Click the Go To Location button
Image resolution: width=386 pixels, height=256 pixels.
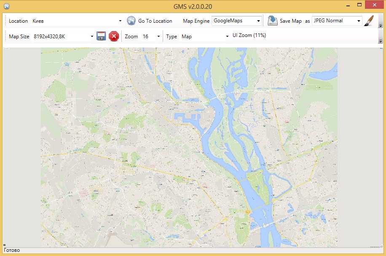[x=155, y=21]
